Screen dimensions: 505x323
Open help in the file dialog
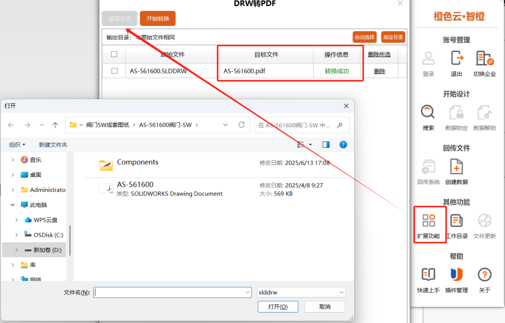pos(343,145)
